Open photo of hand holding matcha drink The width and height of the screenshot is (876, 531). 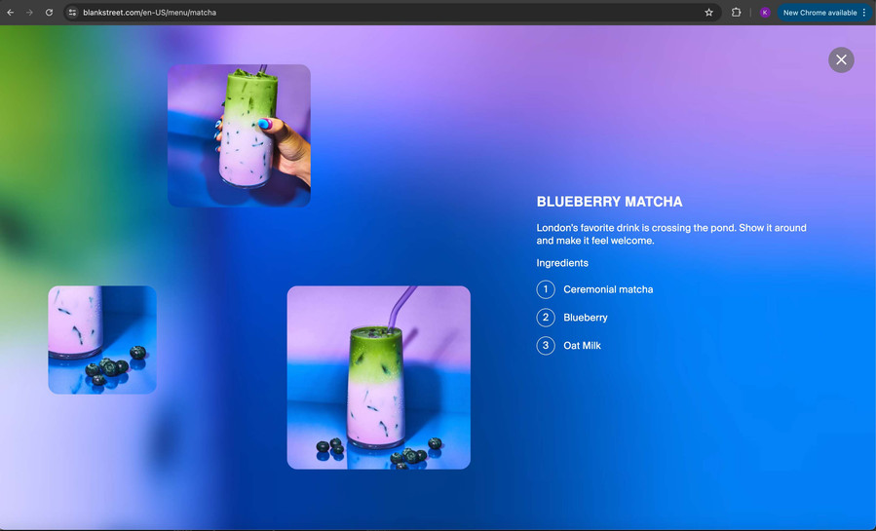(x=239, y=135)
